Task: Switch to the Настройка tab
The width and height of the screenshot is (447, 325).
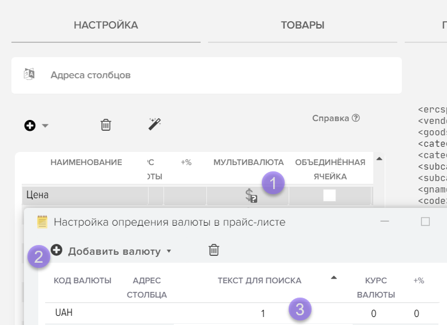Action: (106, 25)
